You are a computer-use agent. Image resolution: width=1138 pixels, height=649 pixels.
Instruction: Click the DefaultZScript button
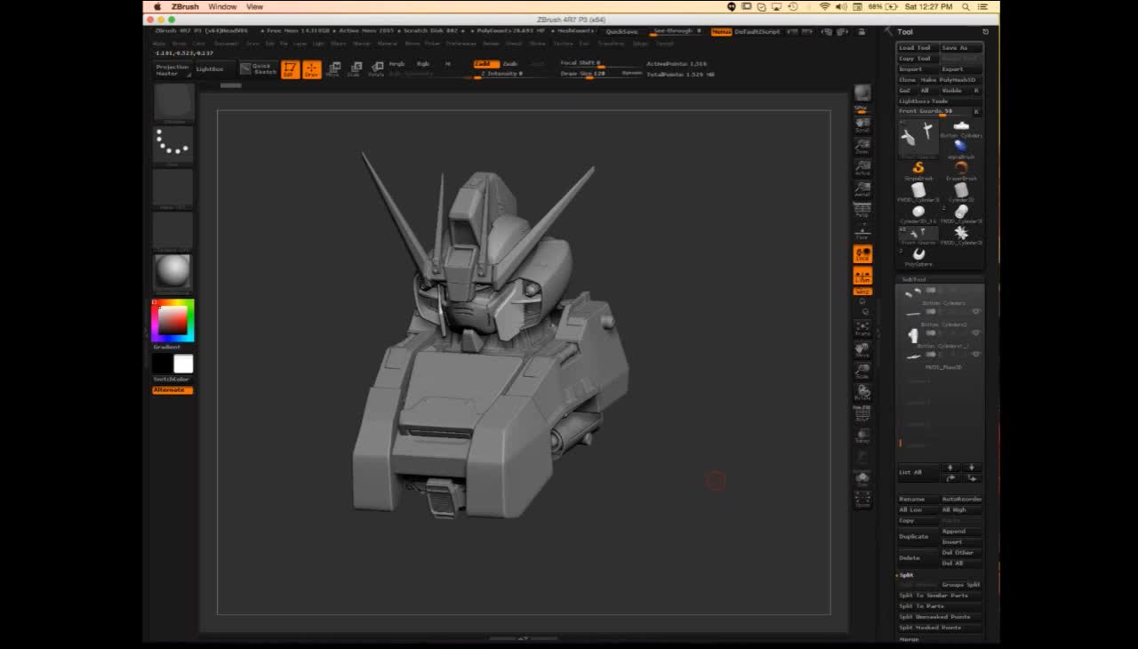tap(757, 31)
